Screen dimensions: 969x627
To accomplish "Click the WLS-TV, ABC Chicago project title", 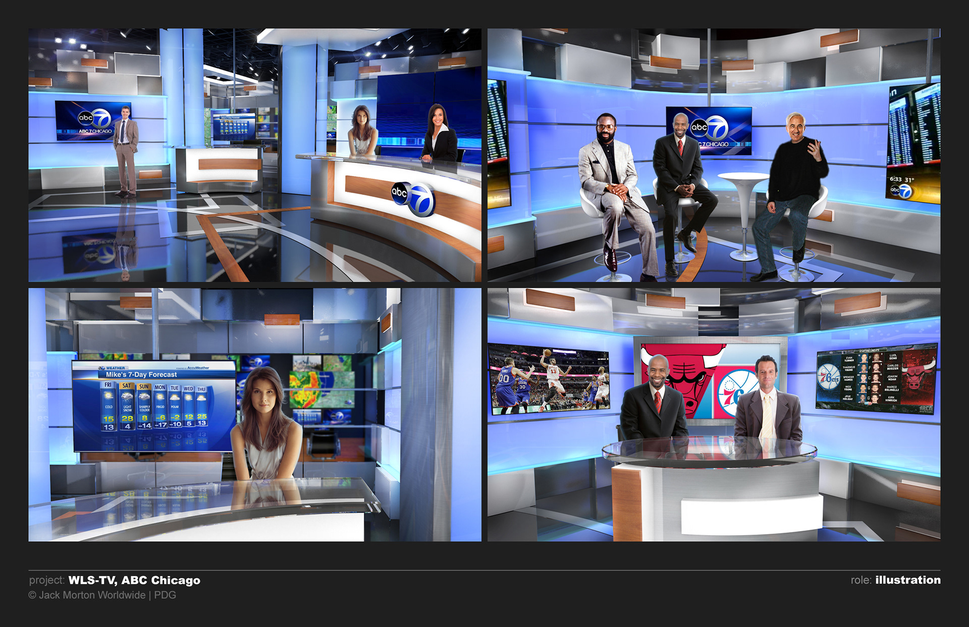I will [x=134, y=580].
